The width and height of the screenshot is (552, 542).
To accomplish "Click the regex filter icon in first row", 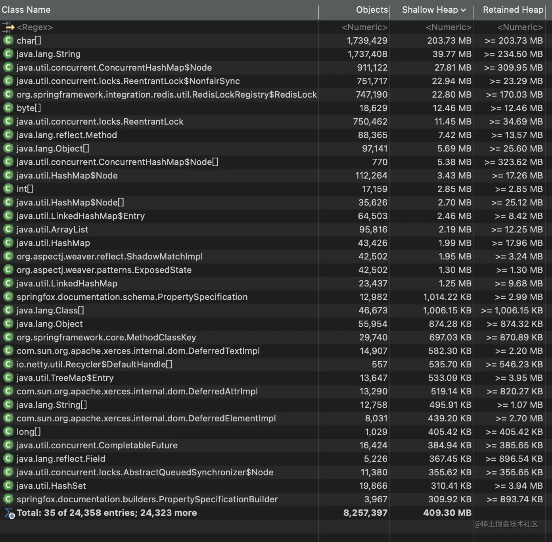I will tap(8, 27).
